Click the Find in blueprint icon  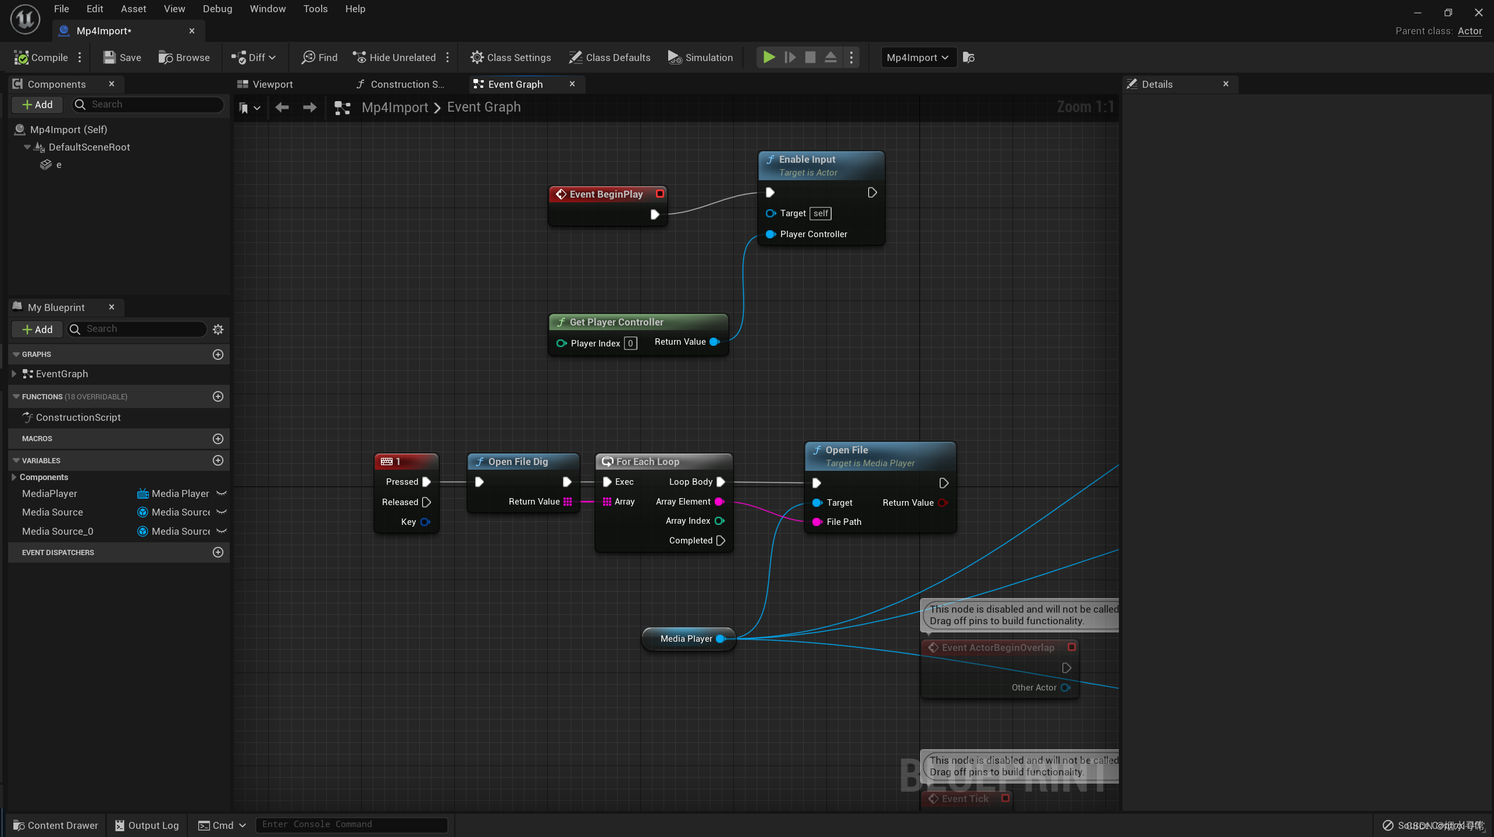pyautogui.click(x=308, y=58)
